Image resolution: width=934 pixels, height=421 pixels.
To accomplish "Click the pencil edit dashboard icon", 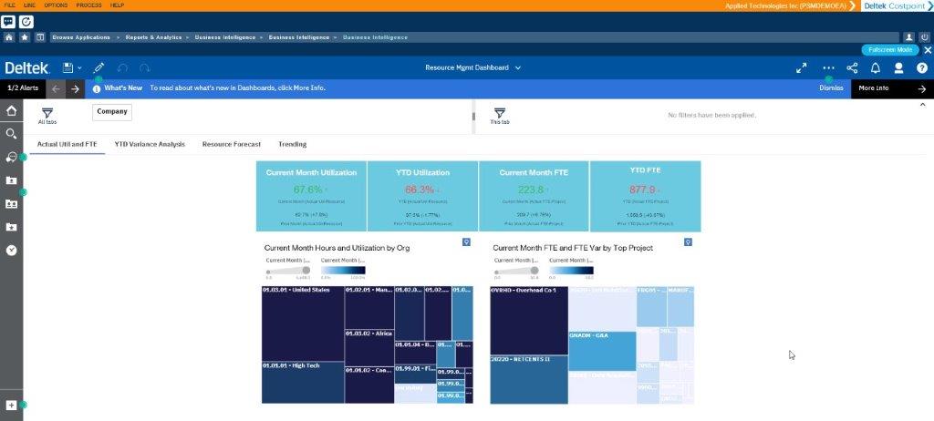I will coord(99,68).
